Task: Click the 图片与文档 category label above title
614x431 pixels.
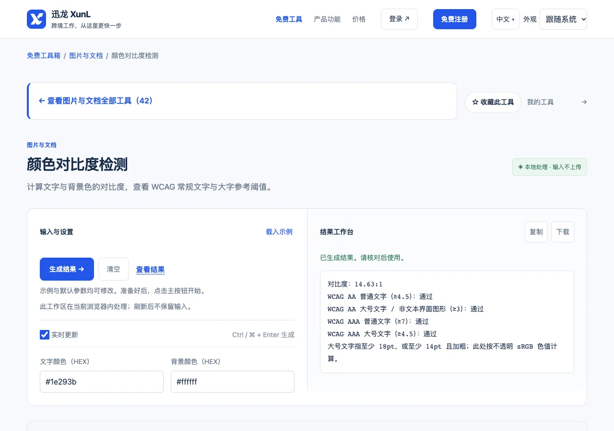Action: click(42, 145)
